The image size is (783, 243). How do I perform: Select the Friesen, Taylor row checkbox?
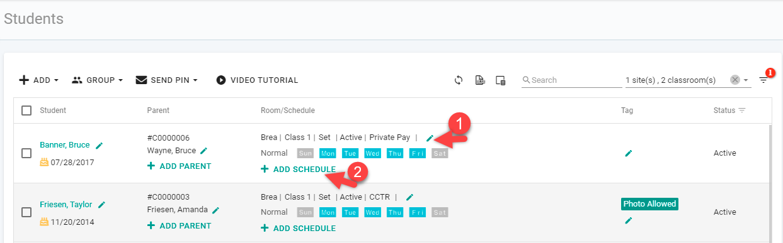tap(26, 212)
